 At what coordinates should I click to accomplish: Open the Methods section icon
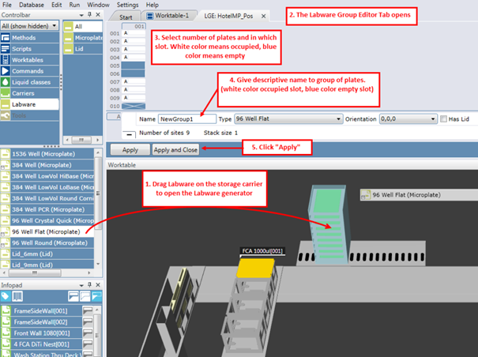tap(6, 37)
